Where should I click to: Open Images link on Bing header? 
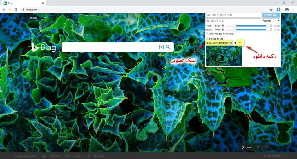(x=34, y=18)
